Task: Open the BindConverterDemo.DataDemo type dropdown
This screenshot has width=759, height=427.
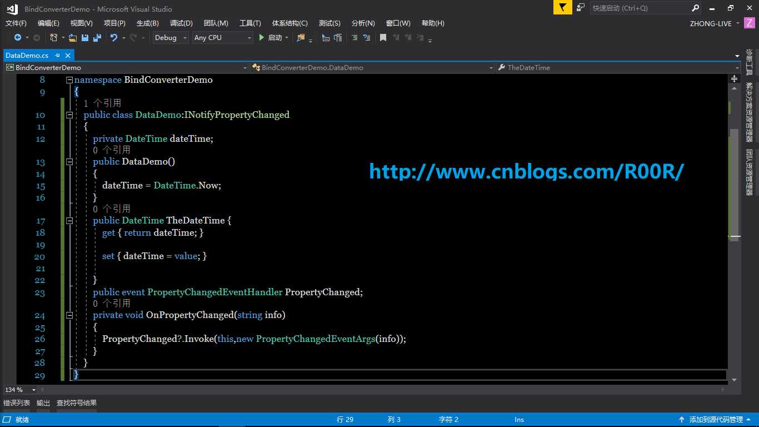Action: 372,67
